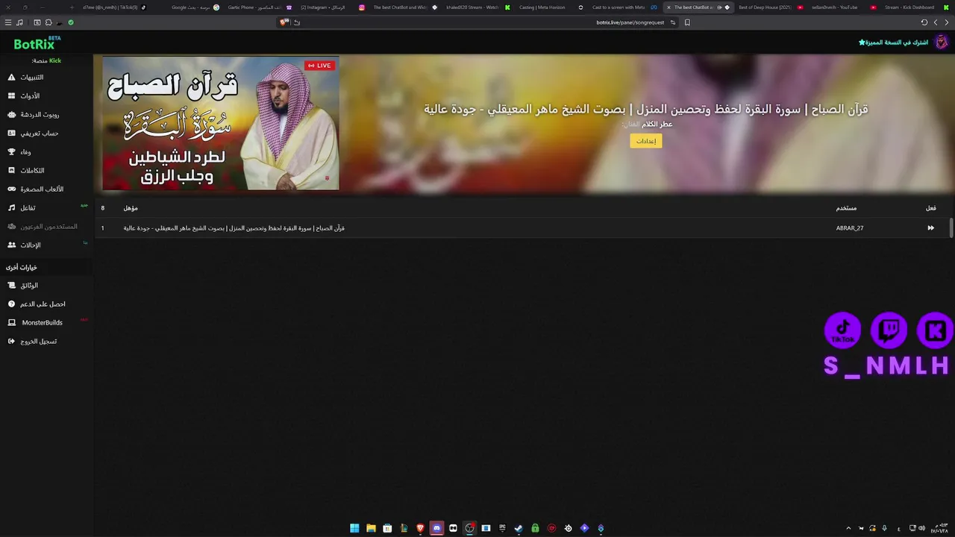This screenshot has height=537, width=955.
Task: Click the extensions puzzle icon in browser toolbar
Action: pos(48,22)
